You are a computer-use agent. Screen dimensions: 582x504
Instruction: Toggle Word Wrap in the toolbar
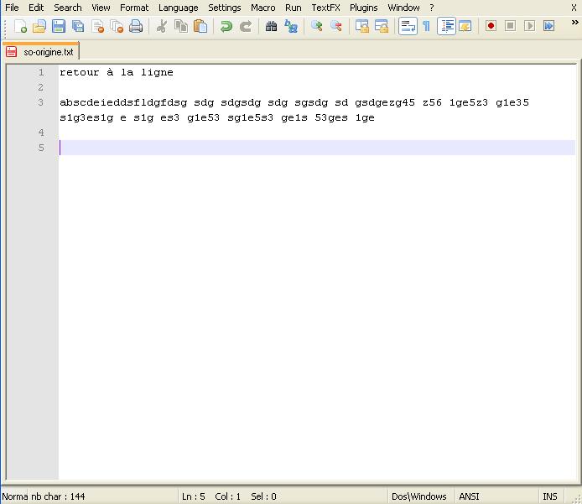click(408, 26)
